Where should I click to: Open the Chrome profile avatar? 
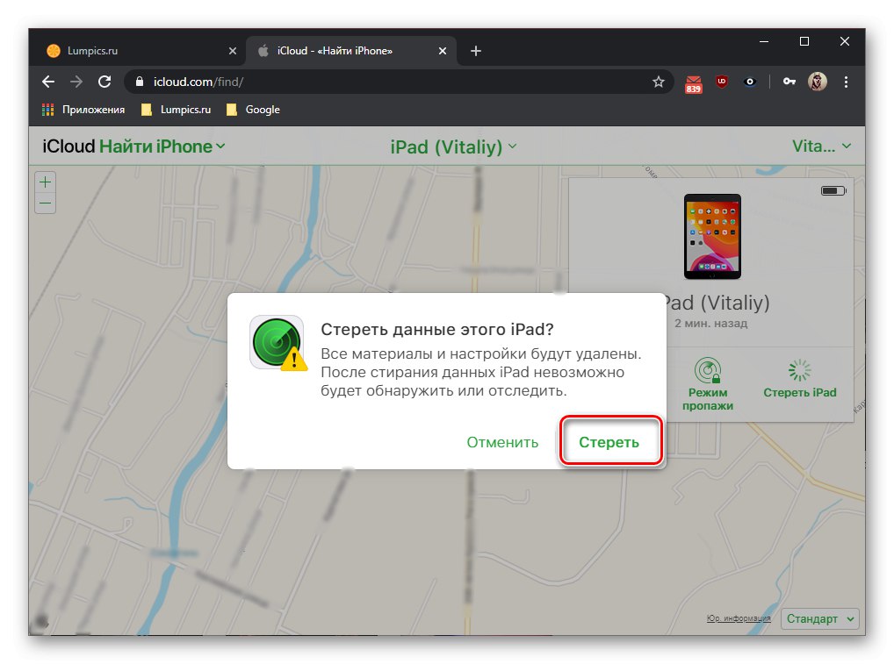[817, 82]
